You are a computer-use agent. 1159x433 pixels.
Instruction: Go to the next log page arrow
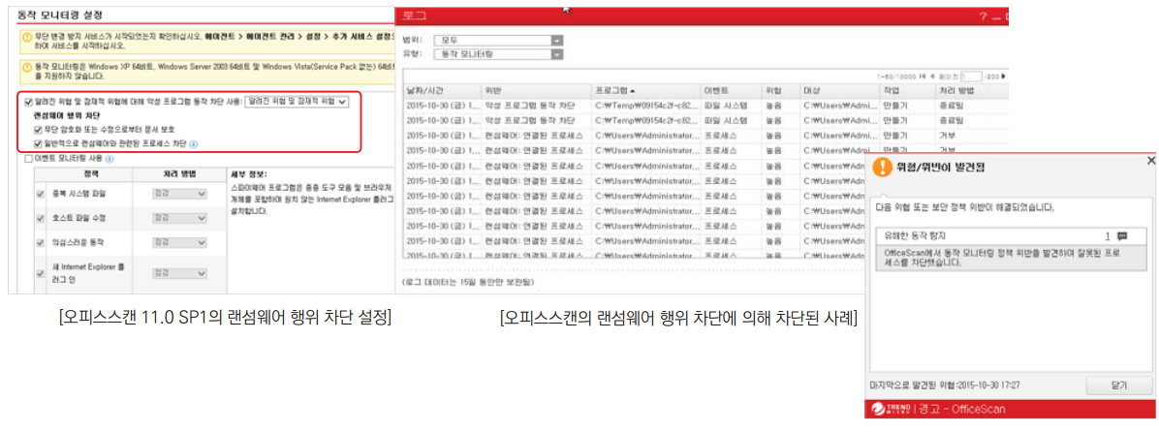1004,77
